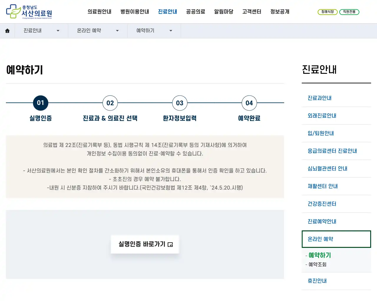Image resolution: width=377 pixels, height=301 pixels.
Task: Click the 실명인증 바로가기 button
Action: [145, 244]
